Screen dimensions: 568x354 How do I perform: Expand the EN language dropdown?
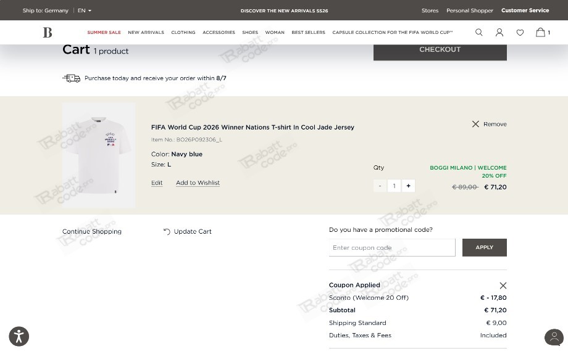pyautogui.click(x=85, y=10)
